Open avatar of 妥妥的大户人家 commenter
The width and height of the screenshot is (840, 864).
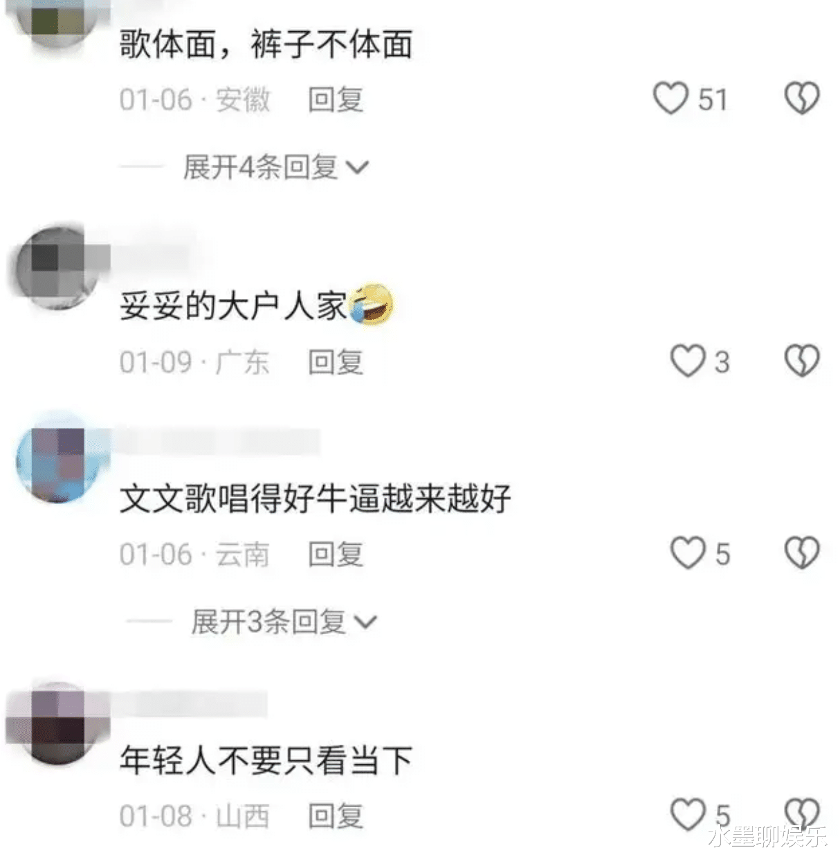coord(57,267)
